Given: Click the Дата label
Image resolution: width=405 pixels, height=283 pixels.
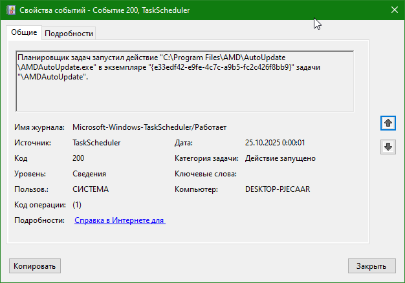Looking at the screenshot, I should click(x=184, y=143).
